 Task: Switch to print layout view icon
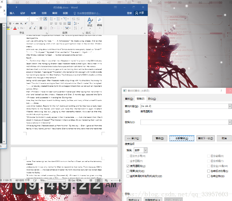tap(99, 180)
